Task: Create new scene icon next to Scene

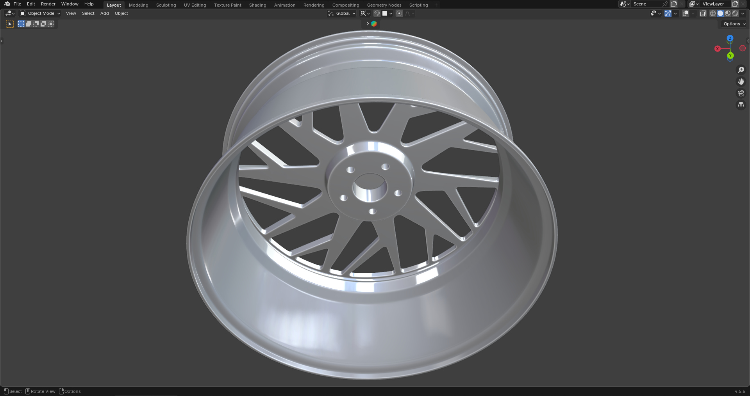Action: pos(674,4)
